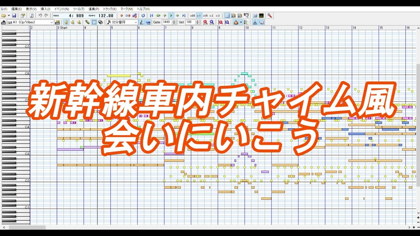Redo the last undone edit
Screen dimensions: 420x236
[46, 15]
